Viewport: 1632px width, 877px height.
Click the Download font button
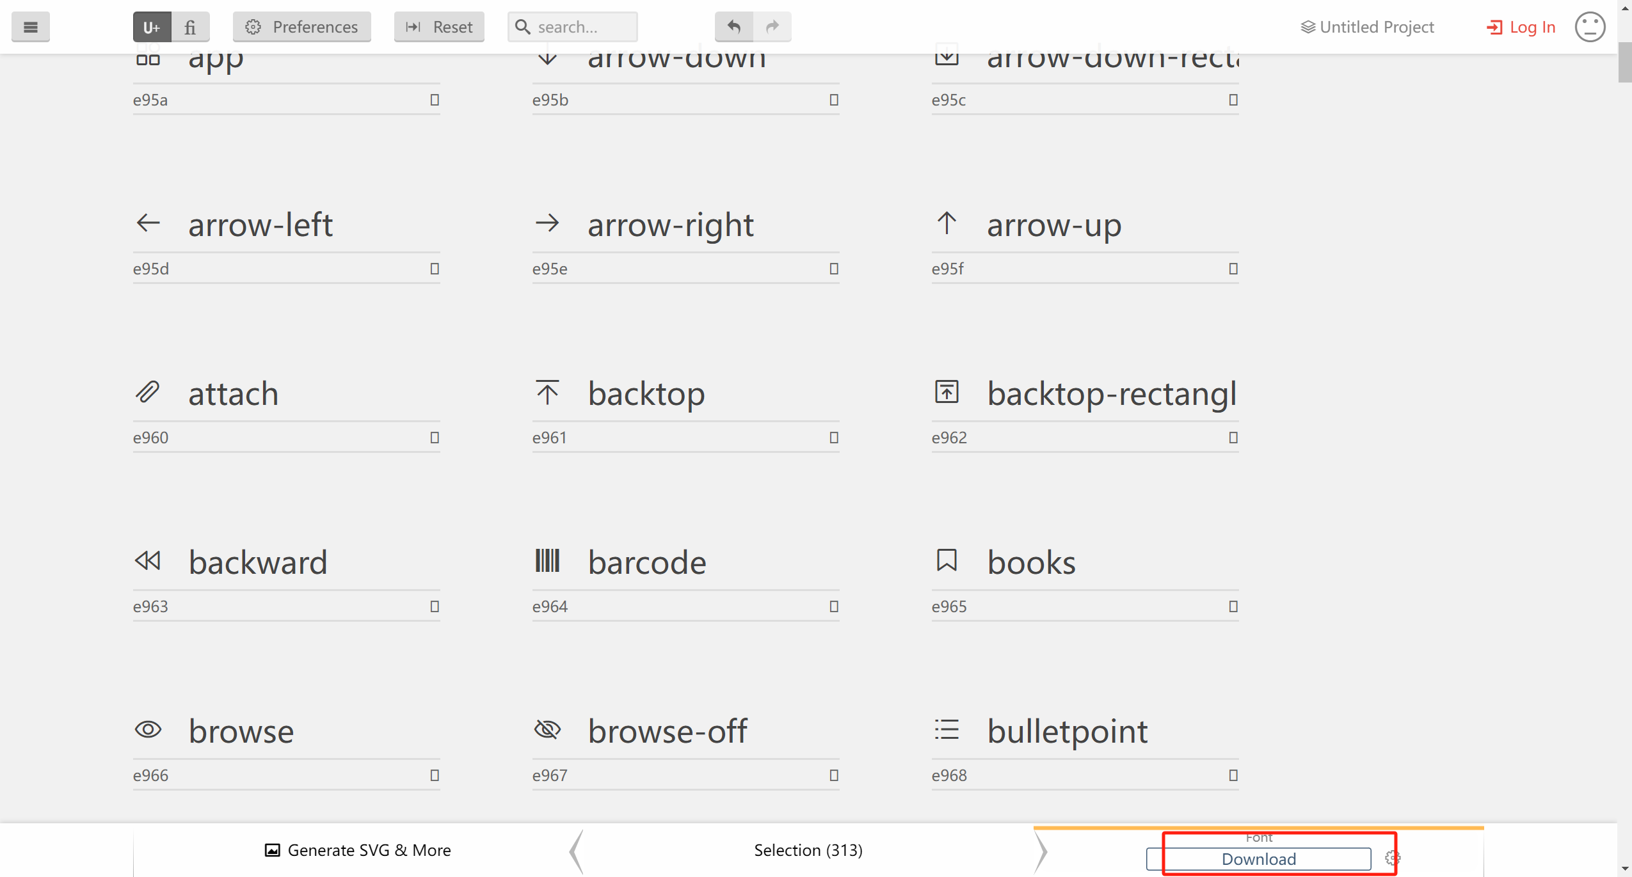[1258, 858]
